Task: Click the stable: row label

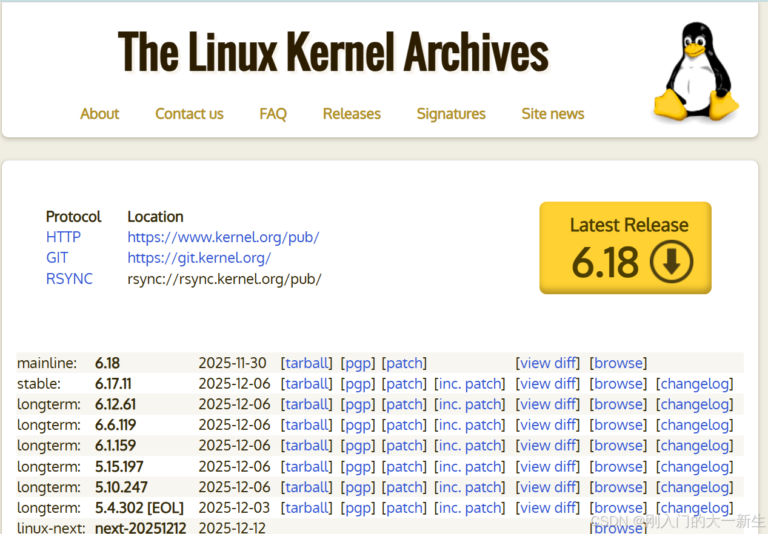Action: click(x=39, y=384)
